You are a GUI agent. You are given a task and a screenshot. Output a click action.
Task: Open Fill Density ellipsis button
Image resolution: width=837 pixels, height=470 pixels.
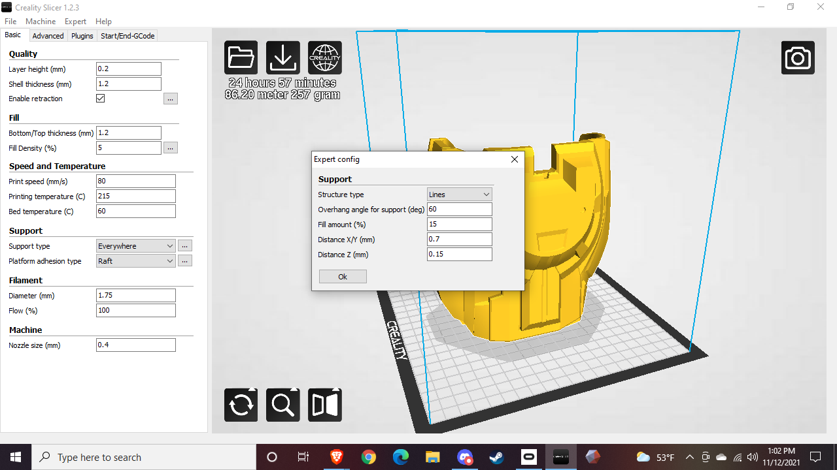pos(171,148)
